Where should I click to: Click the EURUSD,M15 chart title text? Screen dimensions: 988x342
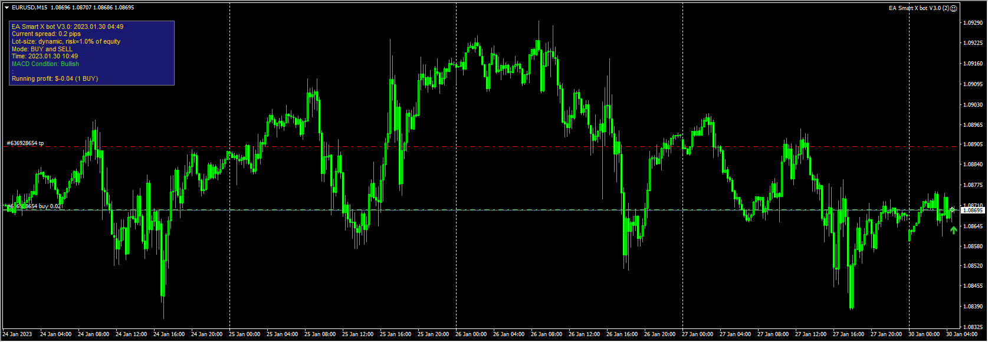click(x=29, y=8)
